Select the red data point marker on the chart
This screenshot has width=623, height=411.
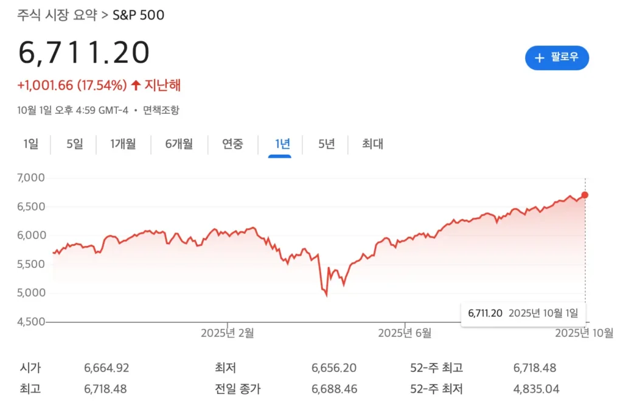[x=585, y=195]
